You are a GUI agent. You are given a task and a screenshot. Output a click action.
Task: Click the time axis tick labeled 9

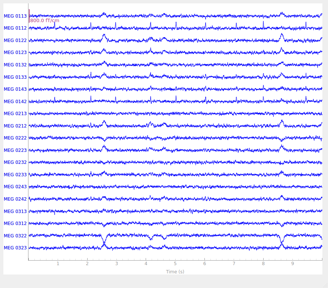coord(293,264)
